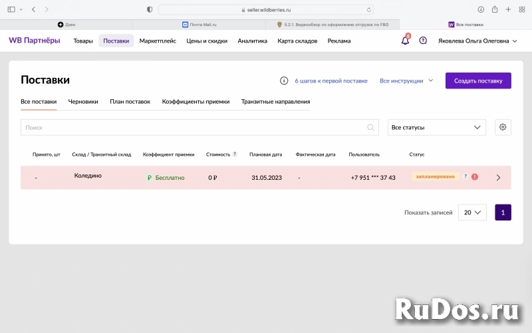Go back with Safari back arrow
The width and height of the screenshot is (532, 333).
coord(34,9)
